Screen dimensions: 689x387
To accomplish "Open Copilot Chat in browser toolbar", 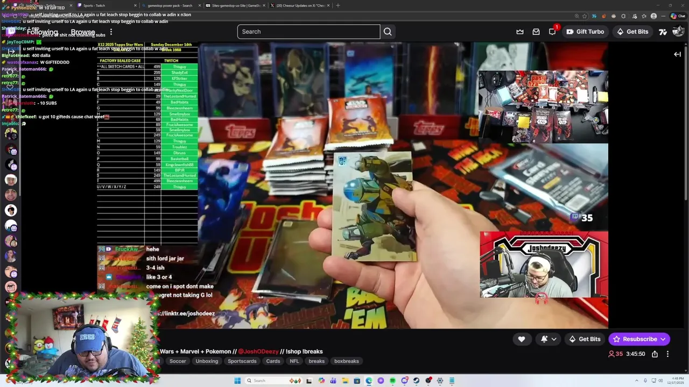I will (x=677, y=16).
